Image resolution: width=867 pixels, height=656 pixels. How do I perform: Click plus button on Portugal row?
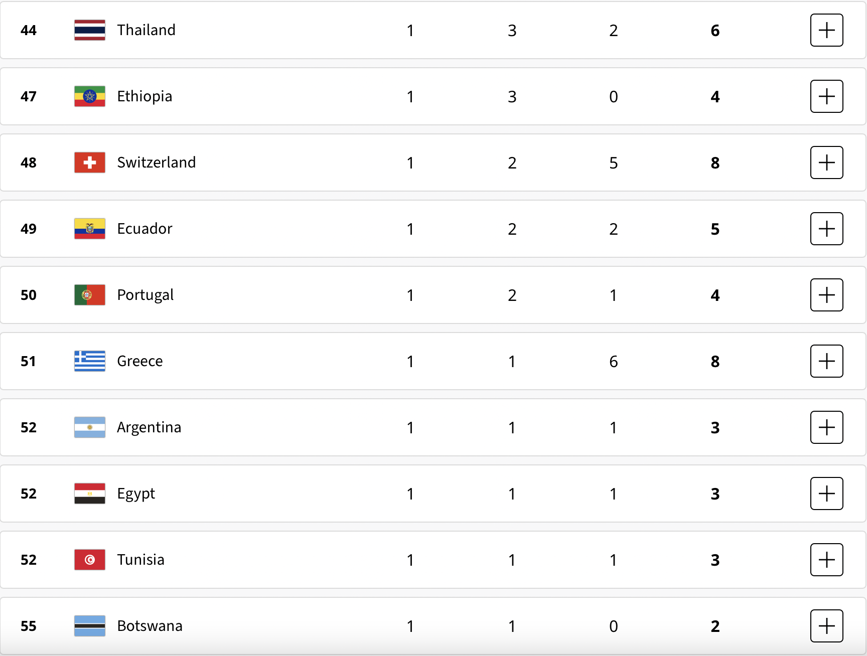pos(826,295)
